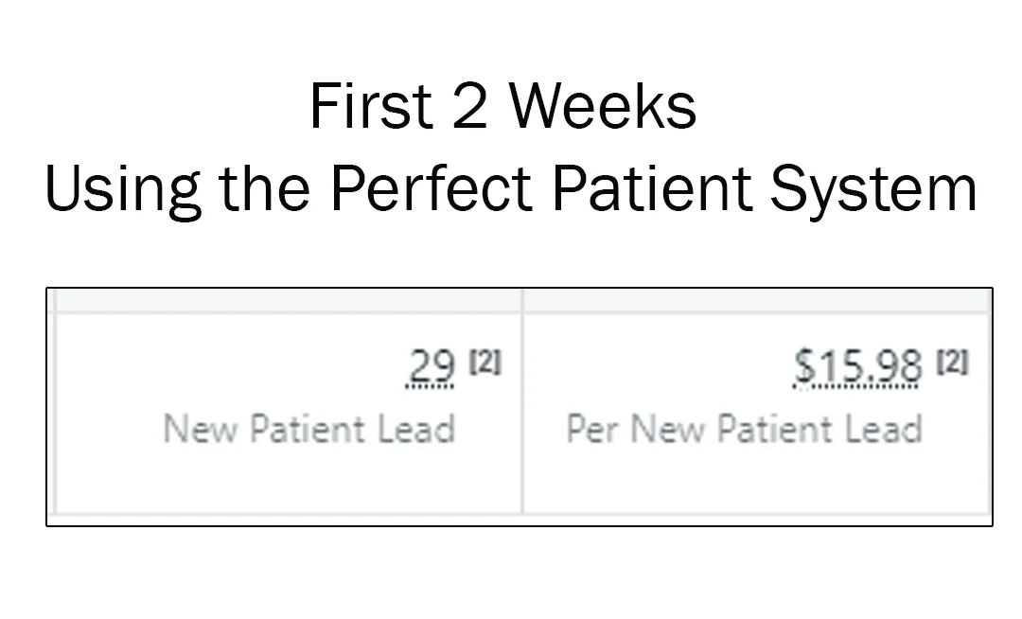
Task: Select the word First in the heading
Action: tap(371, 106)
